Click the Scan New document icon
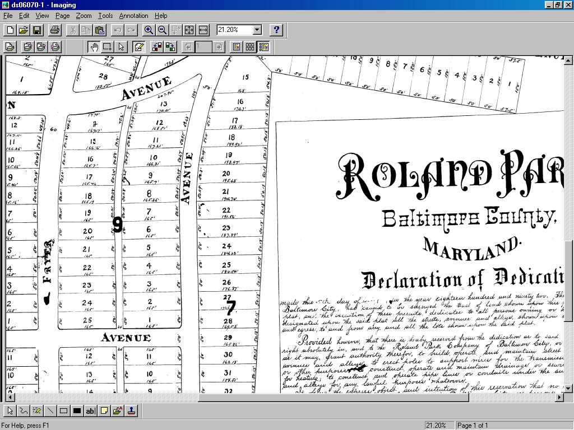The image size is (574, 430). pyautogui.click(x=10, y=47)
